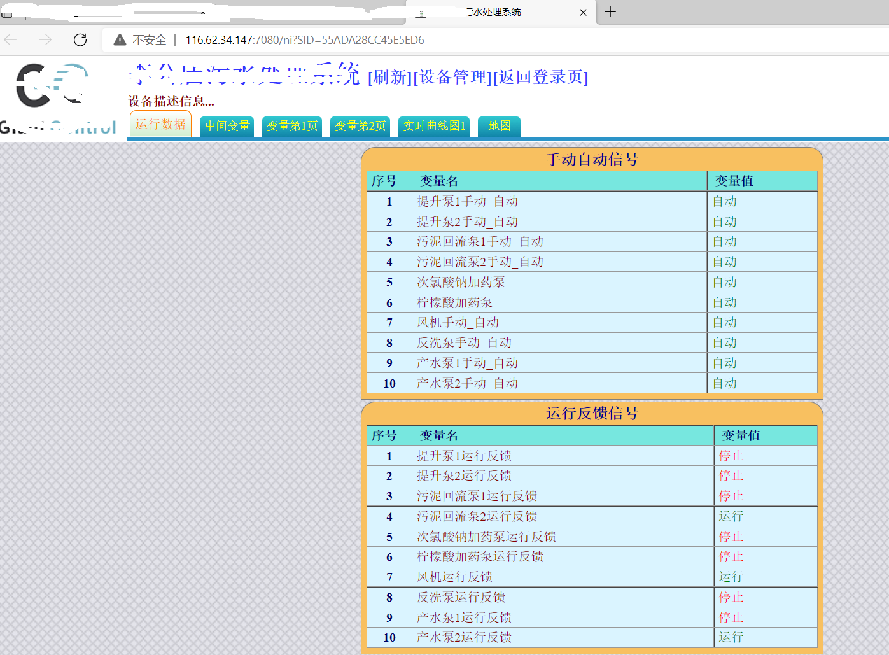The height and width of the screenshot is (655, 889).
Task: Switch to the 中间变量 tab
Action: (227, 126)
